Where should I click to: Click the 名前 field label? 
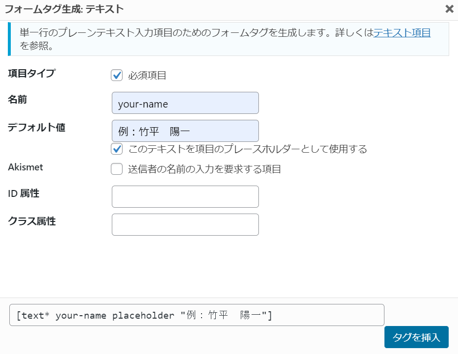coord(17,100)
